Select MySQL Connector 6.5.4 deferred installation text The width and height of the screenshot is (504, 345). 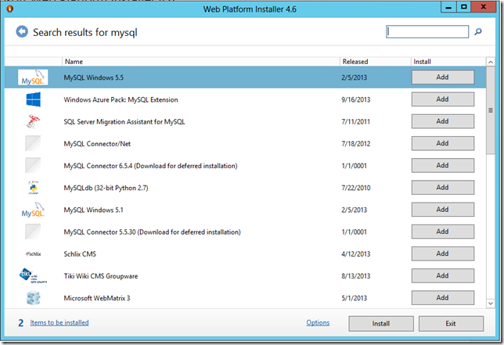pyautogui.click(x=150, y=166)
